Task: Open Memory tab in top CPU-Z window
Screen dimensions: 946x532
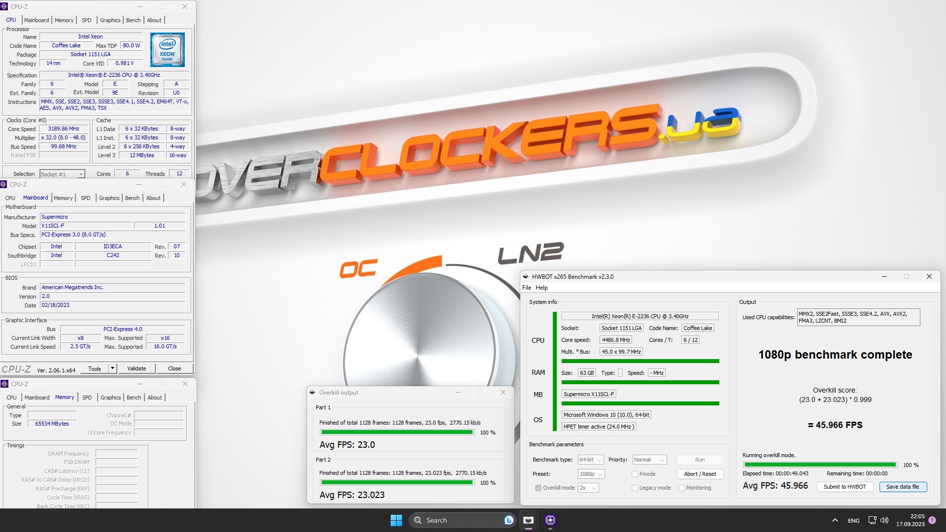Action: (x=64, y=20)
